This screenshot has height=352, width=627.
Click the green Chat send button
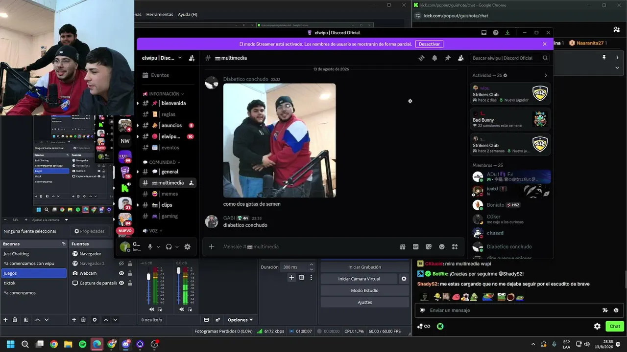pyautogui.click(x=615, y=326)
